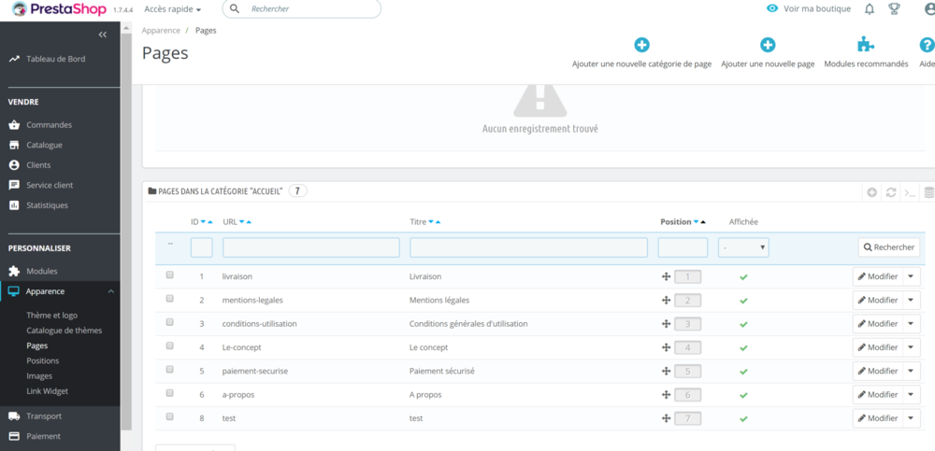
Task: Click the help question mark icon
Action: point(927,45)
